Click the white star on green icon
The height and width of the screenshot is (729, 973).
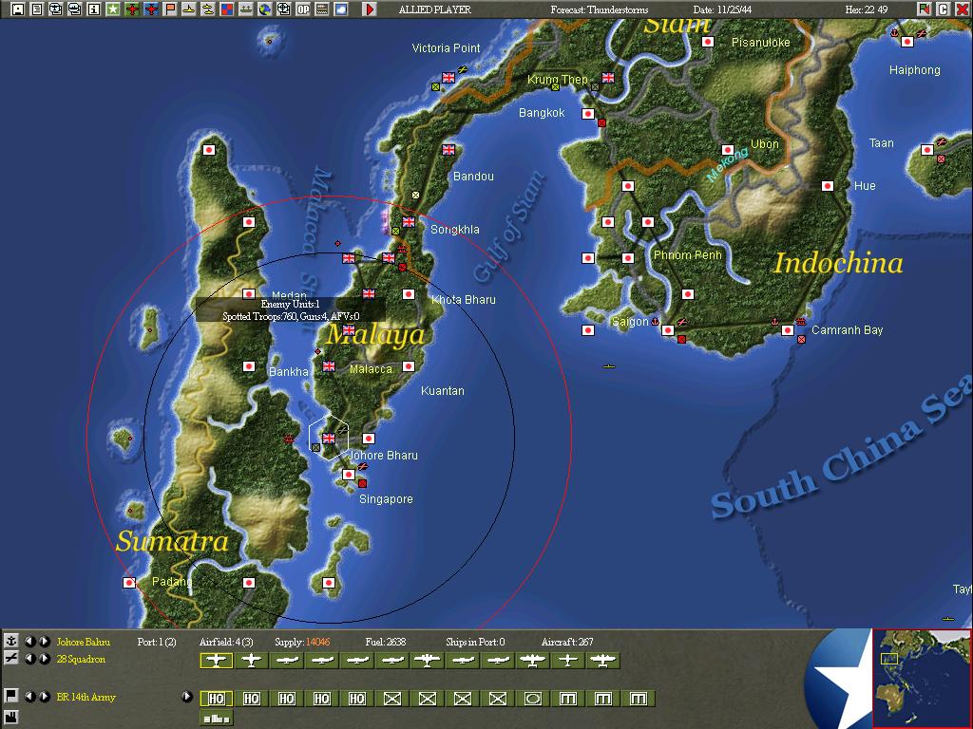(x=113, y=9)
